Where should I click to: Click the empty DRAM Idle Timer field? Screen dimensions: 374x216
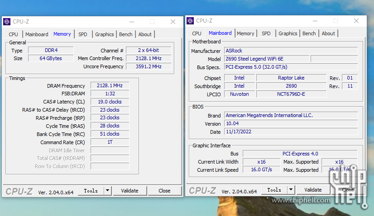pos(110,150)
